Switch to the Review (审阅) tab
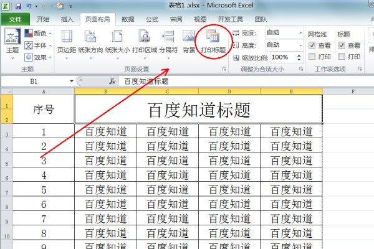 (176, 19)
